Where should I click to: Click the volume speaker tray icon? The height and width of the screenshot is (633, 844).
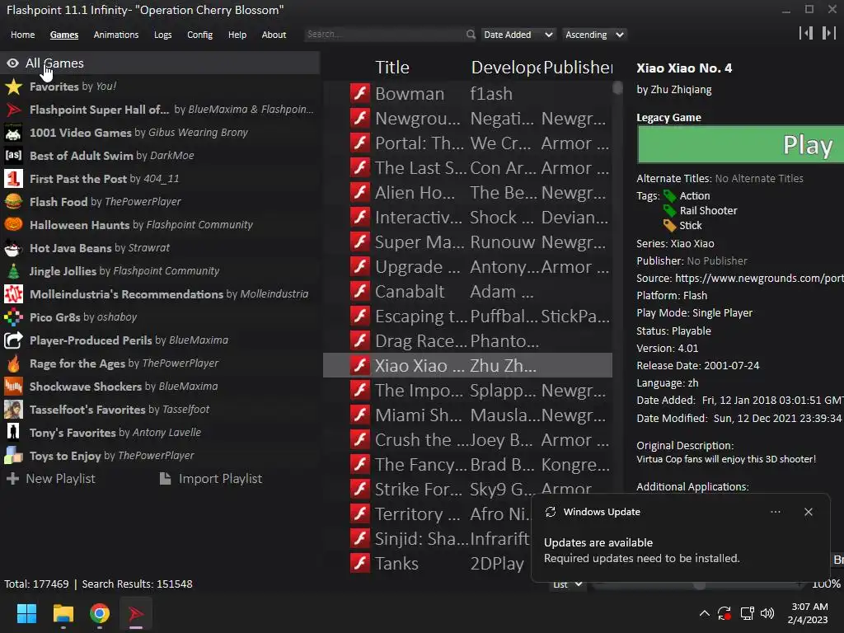[767, 613]
